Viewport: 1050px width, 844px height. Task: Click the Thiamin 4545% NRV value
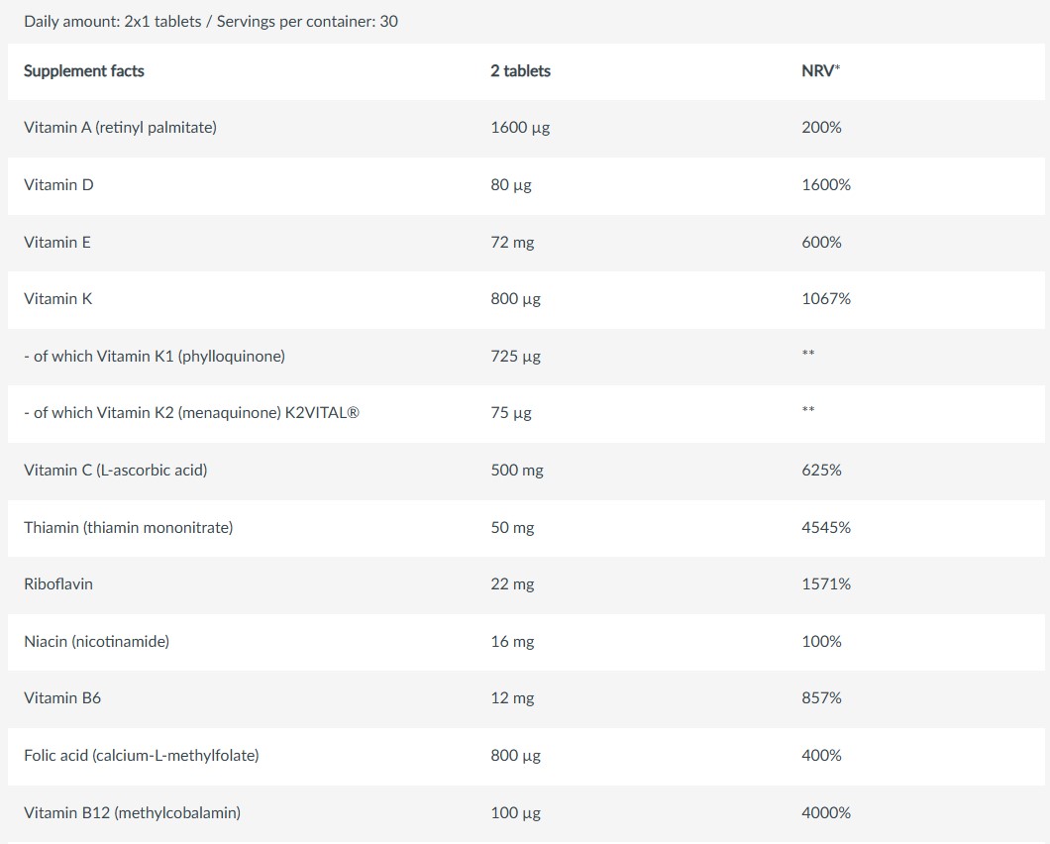(826, 528)
